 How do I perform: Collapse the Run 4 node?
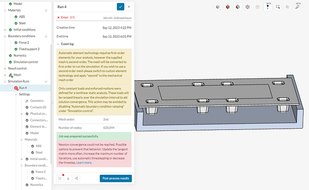point(10,88)
